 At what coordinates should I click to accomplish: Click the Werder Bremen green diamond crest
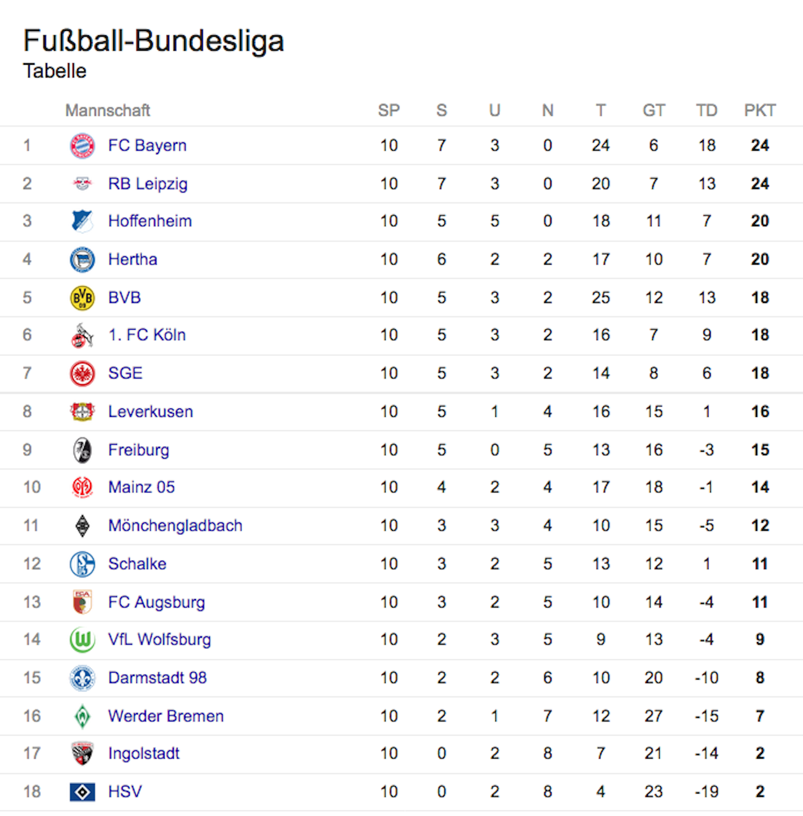pos(82,716)
